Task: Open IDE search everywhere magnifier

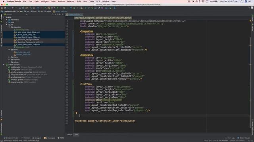Action: point(249,7)
